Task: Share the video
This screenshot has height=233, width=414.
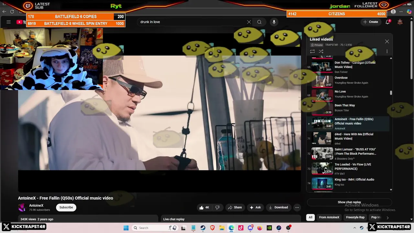Action: [235, 207]
